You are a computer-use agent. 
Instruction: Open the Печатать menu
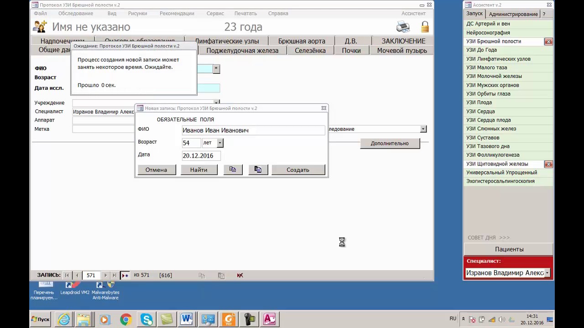[x=245, y=14]
